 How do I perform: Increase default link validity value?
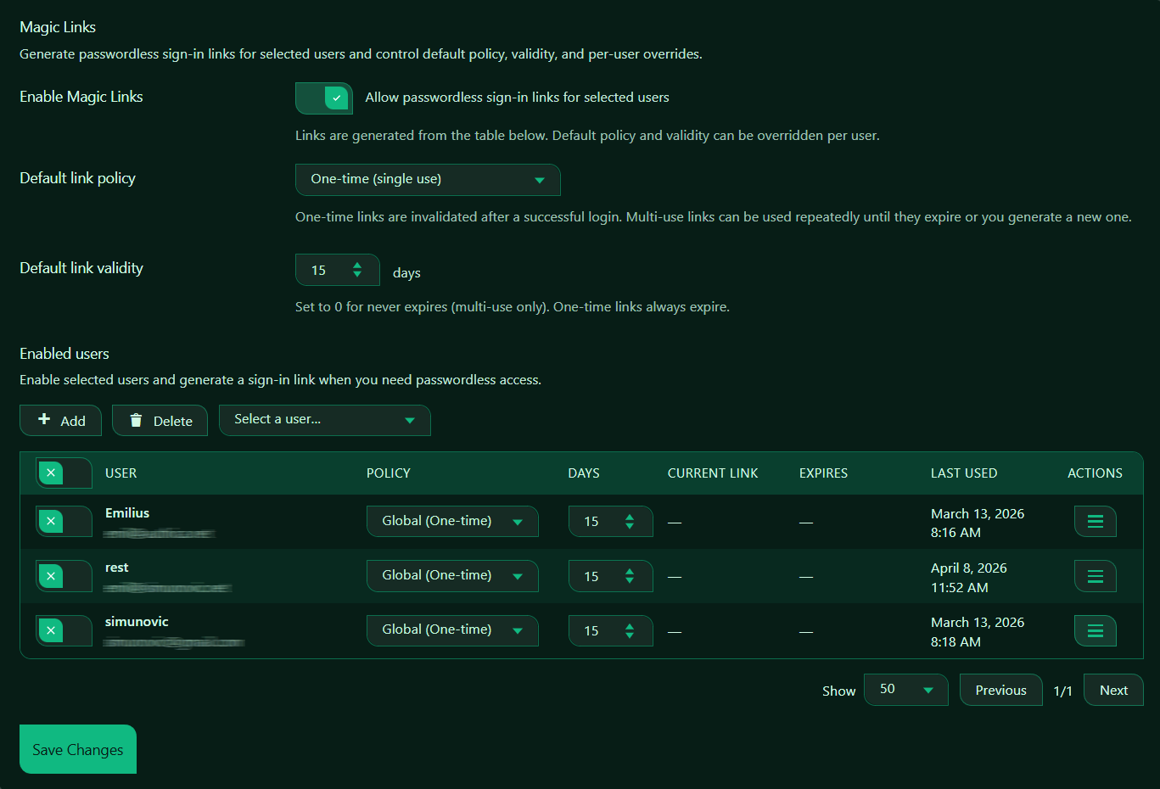[357, 265]
